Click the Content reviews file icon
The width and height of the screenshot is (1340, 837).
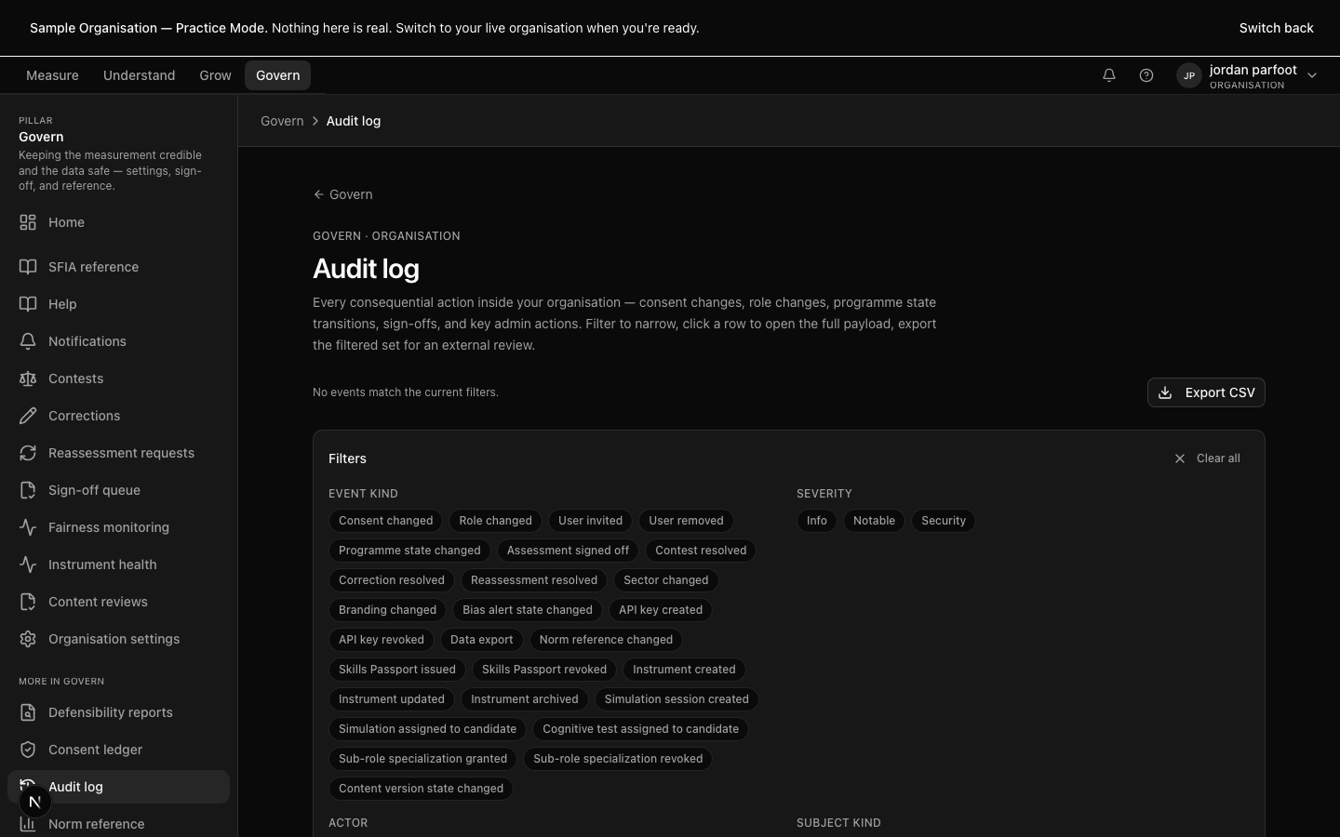[28, 602]
